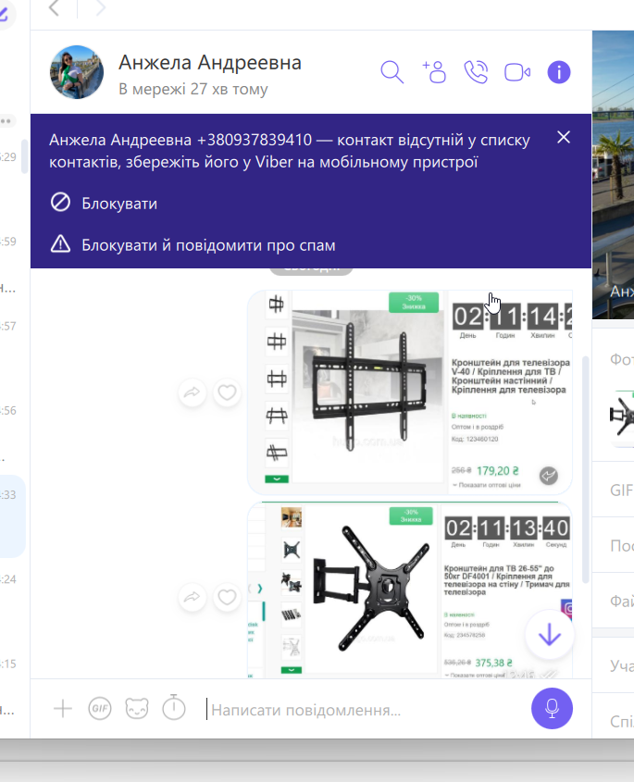Like the second bracket product image

(227, 597)
